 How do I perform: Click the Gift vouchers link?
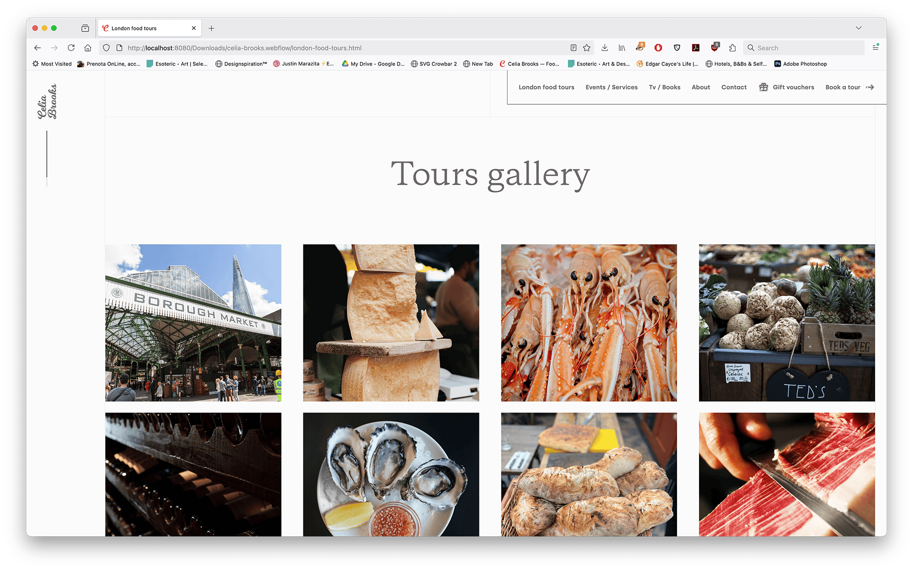793,87
